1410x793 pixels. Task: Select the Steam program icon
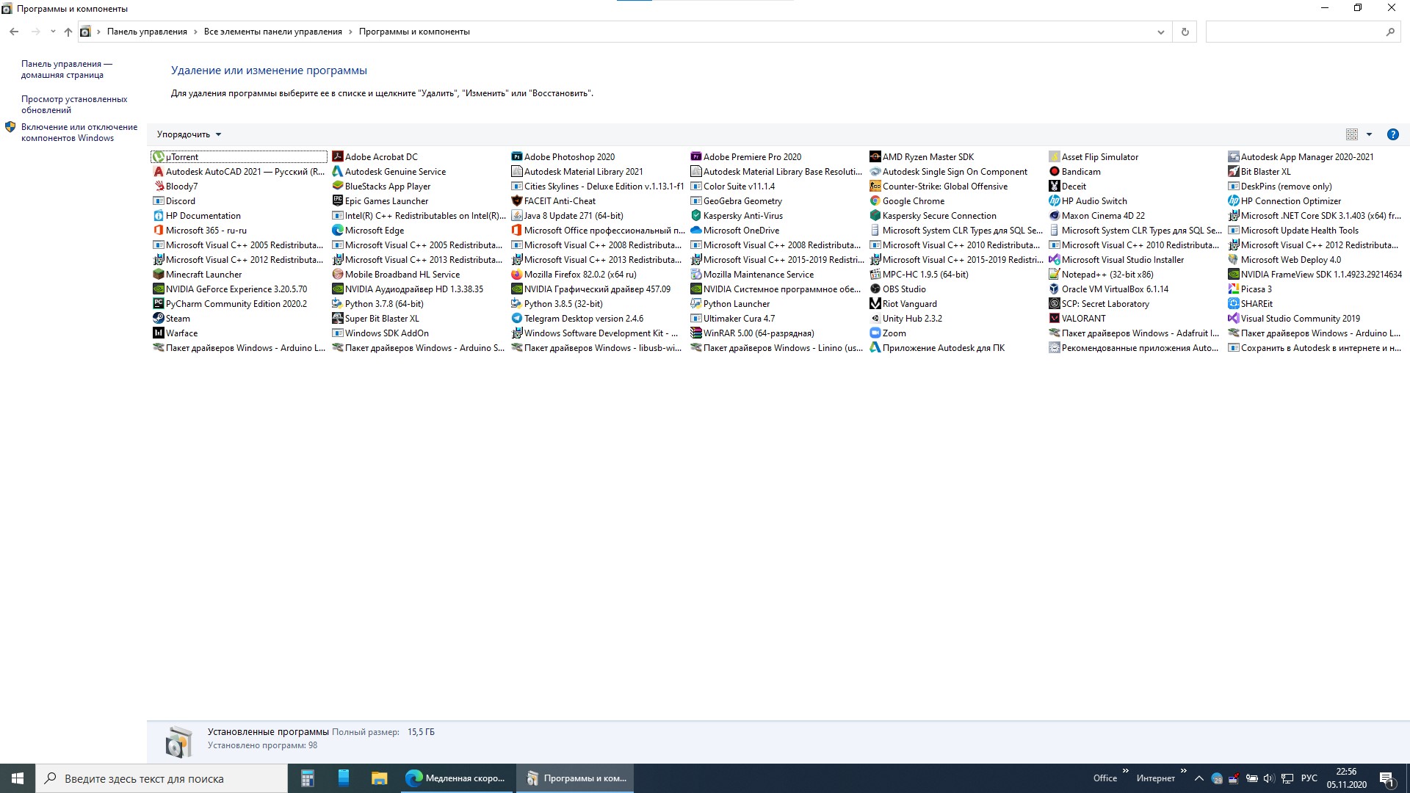coord(158,318)
